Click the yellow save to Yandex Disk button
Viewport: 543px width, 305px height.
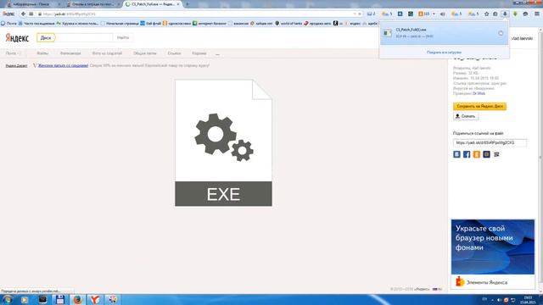click(x=479, y=106)
